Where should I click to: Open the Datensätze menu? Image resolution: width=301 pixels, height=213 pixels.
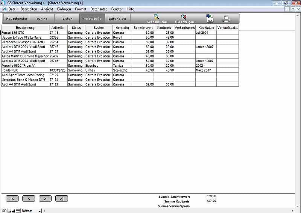tap(93, 9)
